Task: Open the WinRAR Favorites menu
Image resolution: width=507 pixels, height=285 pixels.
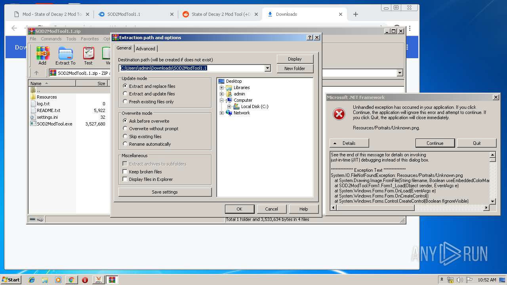Action: pyautogui.click(x=90, y=39)
